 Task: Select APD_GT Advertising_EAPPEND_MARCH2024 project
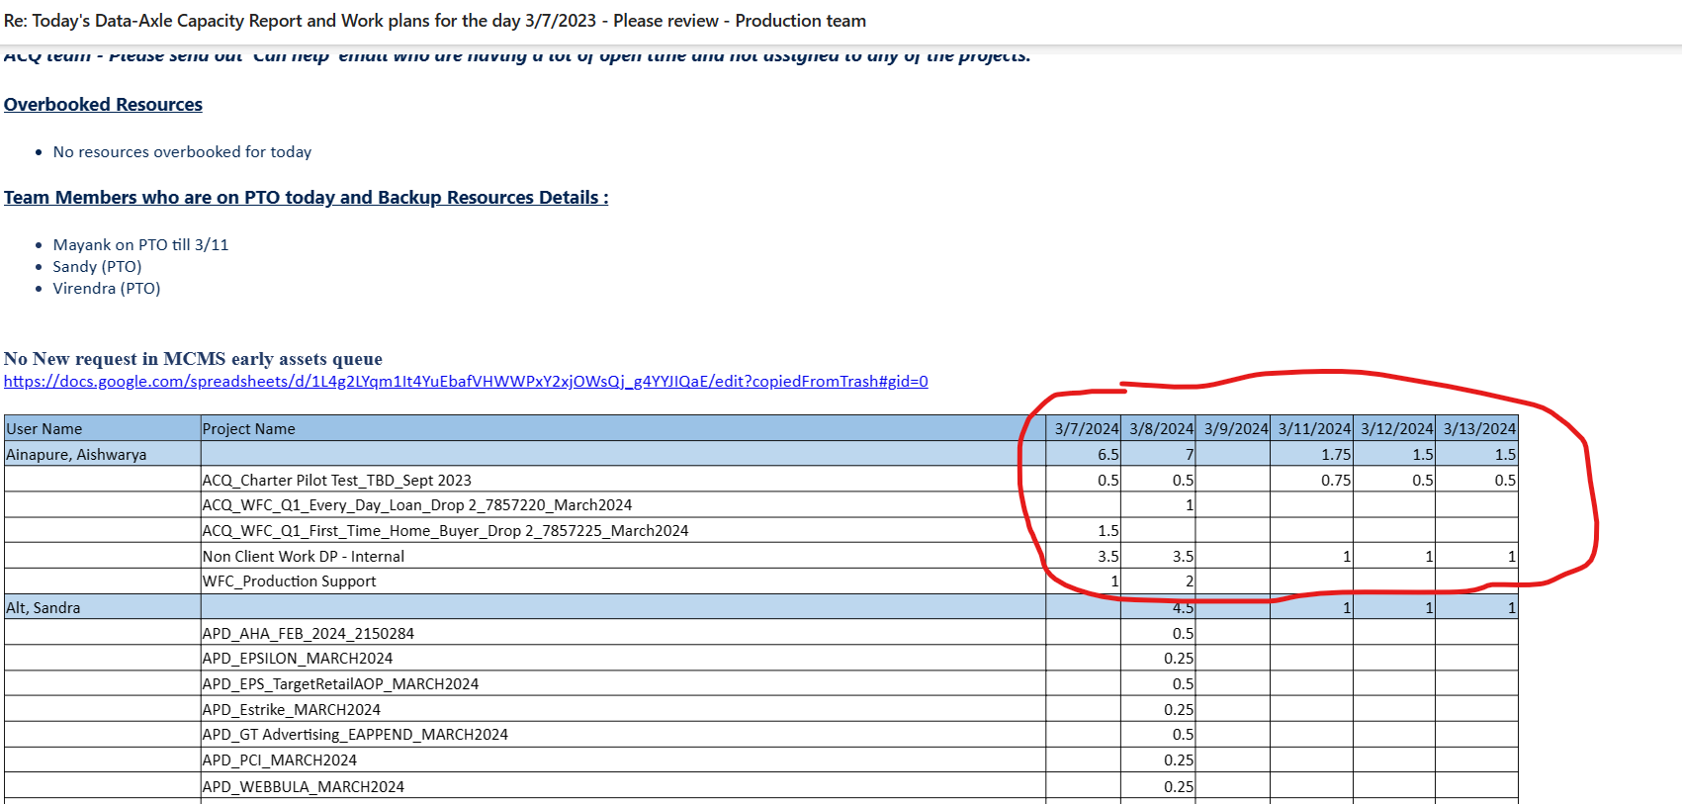pos(355,734)
